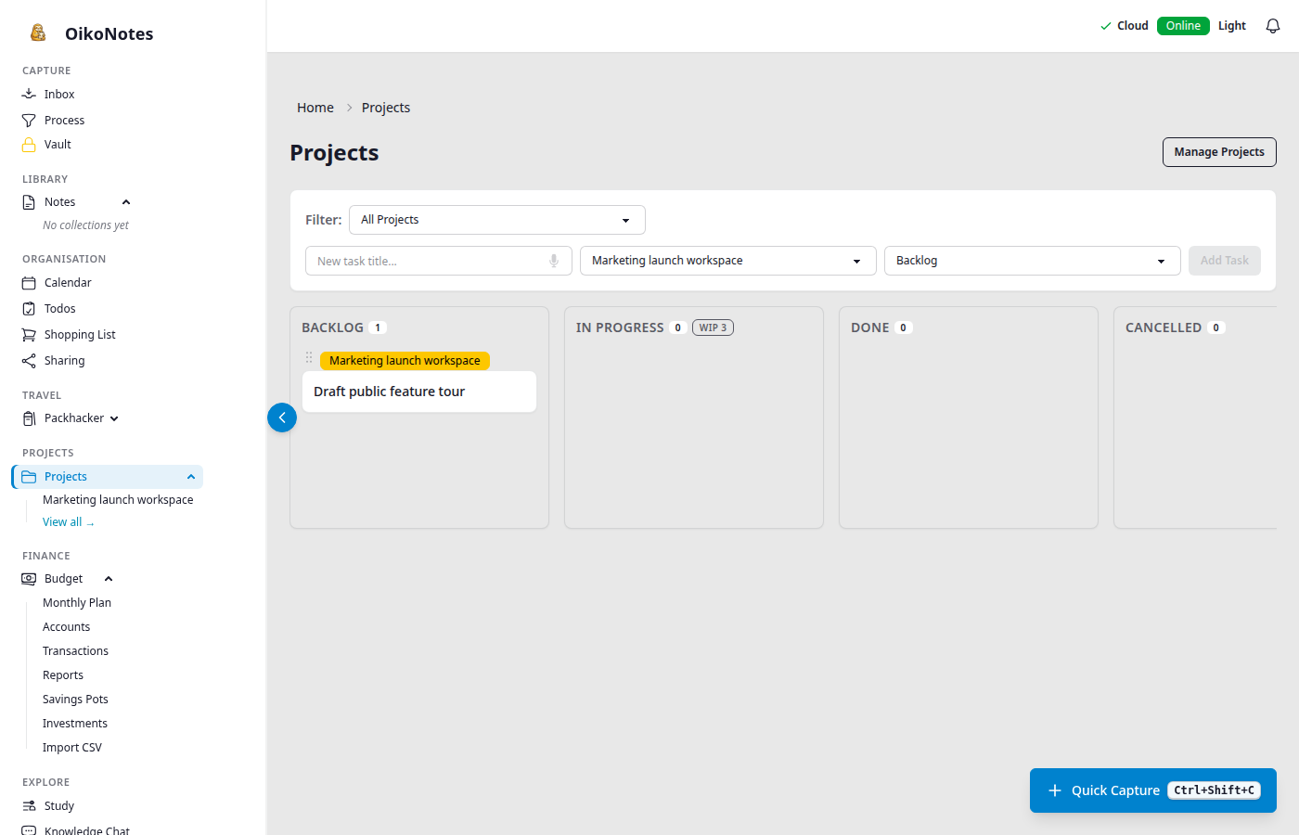Open the All Projects filter dropdown
This screenshot has height=835, width=1299.
(x=497, y=220)
